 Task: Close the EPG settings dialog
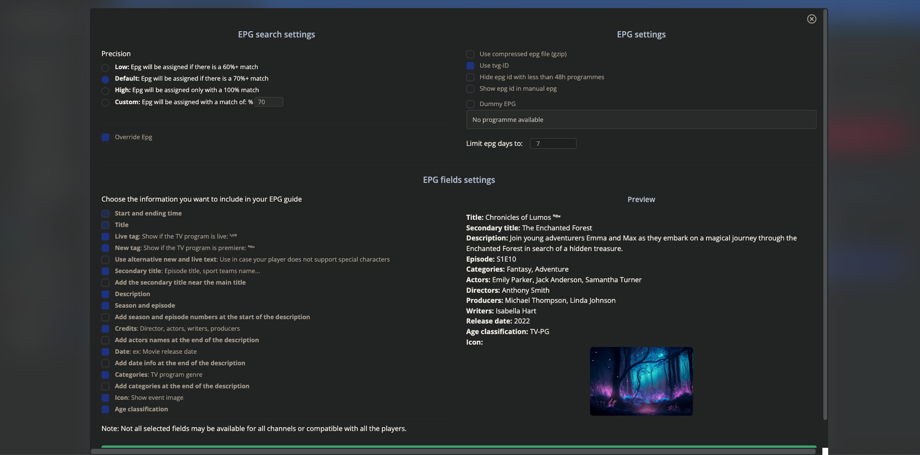811,19
